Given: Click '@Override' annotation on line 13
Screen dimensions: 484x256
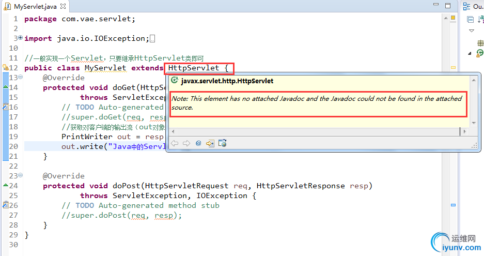Looking at the screenshot, I should pyautogui.click(x=64, y=78).
